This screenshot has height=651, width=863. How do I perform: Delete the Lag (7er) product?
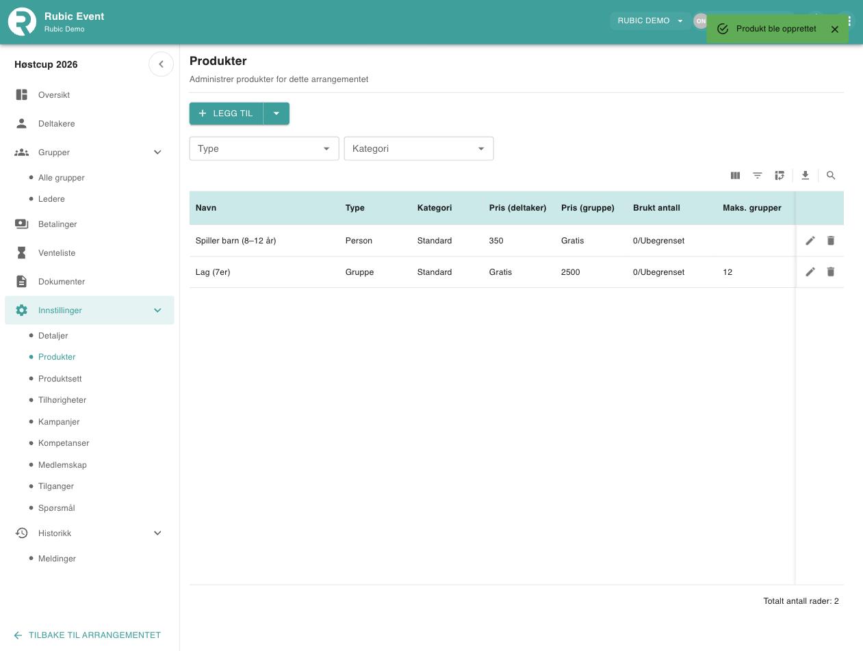831,272
